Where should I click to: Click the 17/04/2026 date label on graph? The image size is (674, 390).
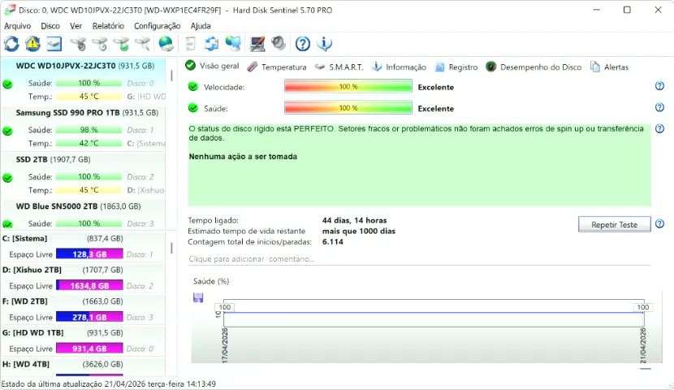point(225,345)
